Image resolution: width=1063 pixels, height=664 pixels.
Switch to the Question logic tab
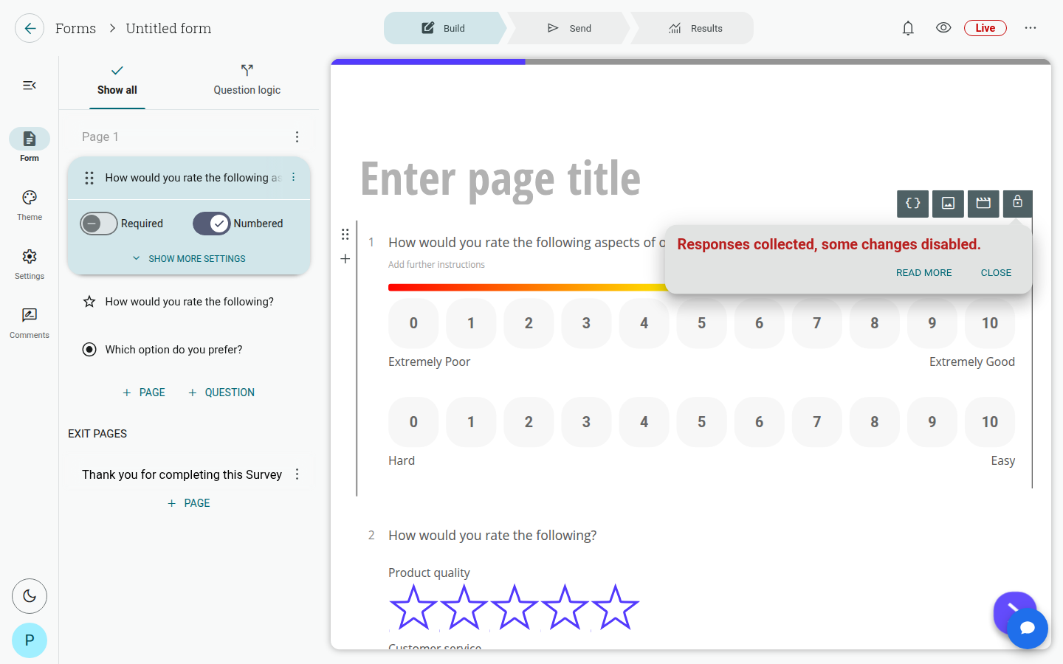pos(247,80)
